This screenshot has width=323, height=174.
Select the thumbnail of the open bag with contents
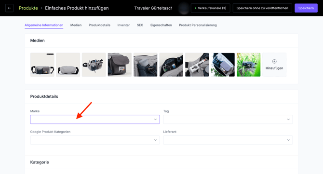click(x=94, y=65)
